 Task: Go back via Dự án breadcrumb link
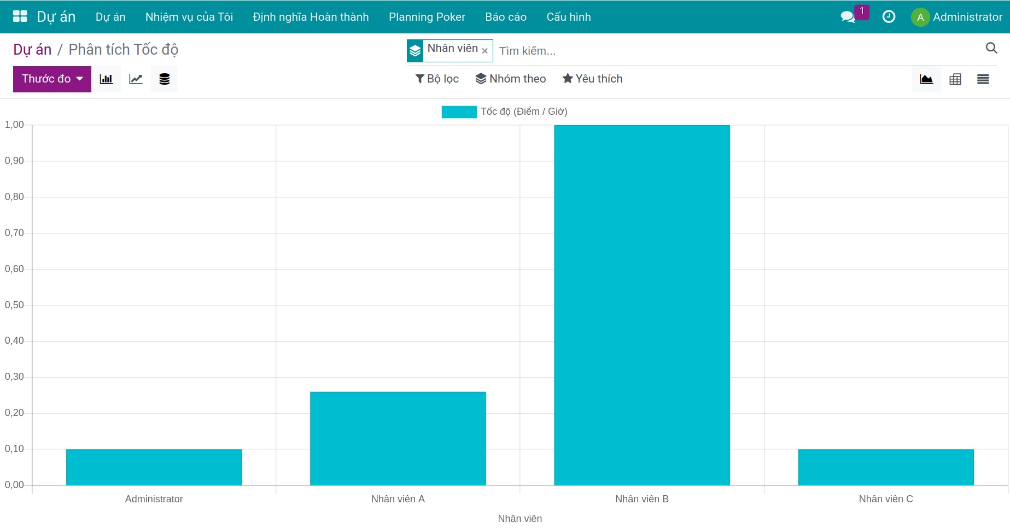click(x=32, y=50)
